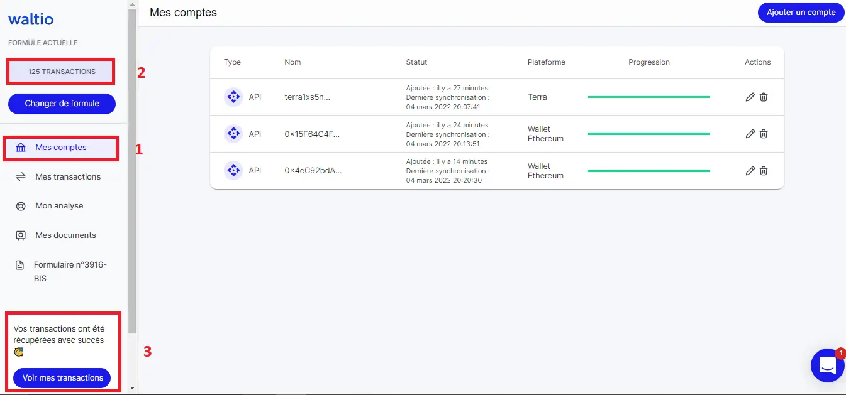This screenshot has width=846, height=395.
Task: Click Voir mes transactions button
Action: pyautogui.click(x=62, y=378)
